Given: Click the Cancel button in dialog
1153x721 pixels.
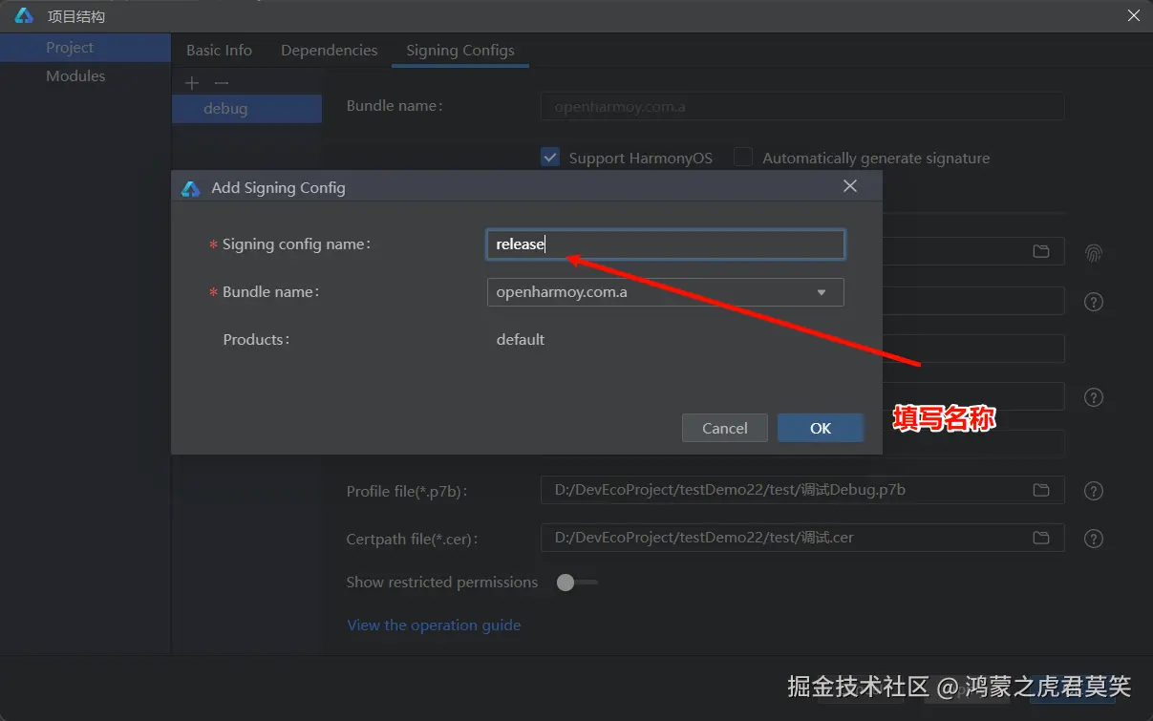Looking at the screenshot, I should coord(725,428).
